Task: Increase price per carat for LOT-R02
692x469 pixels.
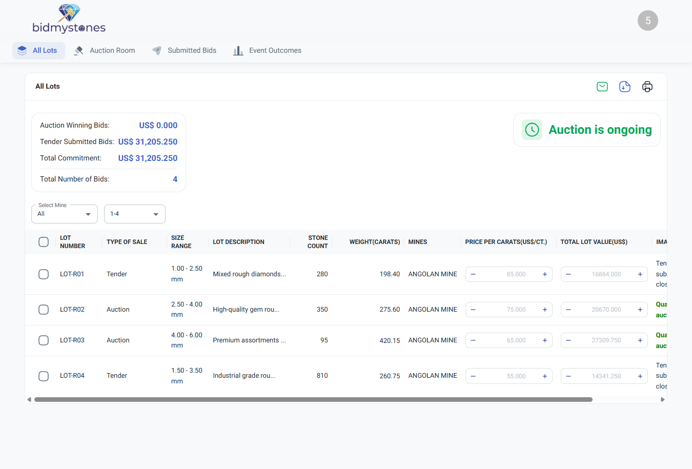Action: coord(545,310)
